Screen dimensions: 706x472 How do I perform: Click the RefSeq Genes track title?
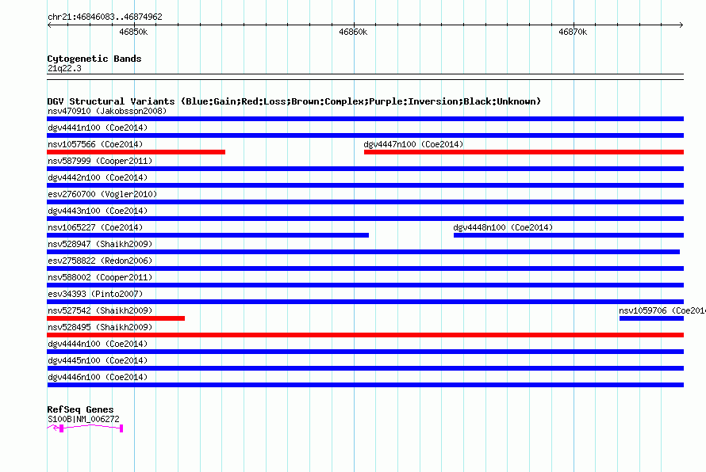(x=80, y=409)
